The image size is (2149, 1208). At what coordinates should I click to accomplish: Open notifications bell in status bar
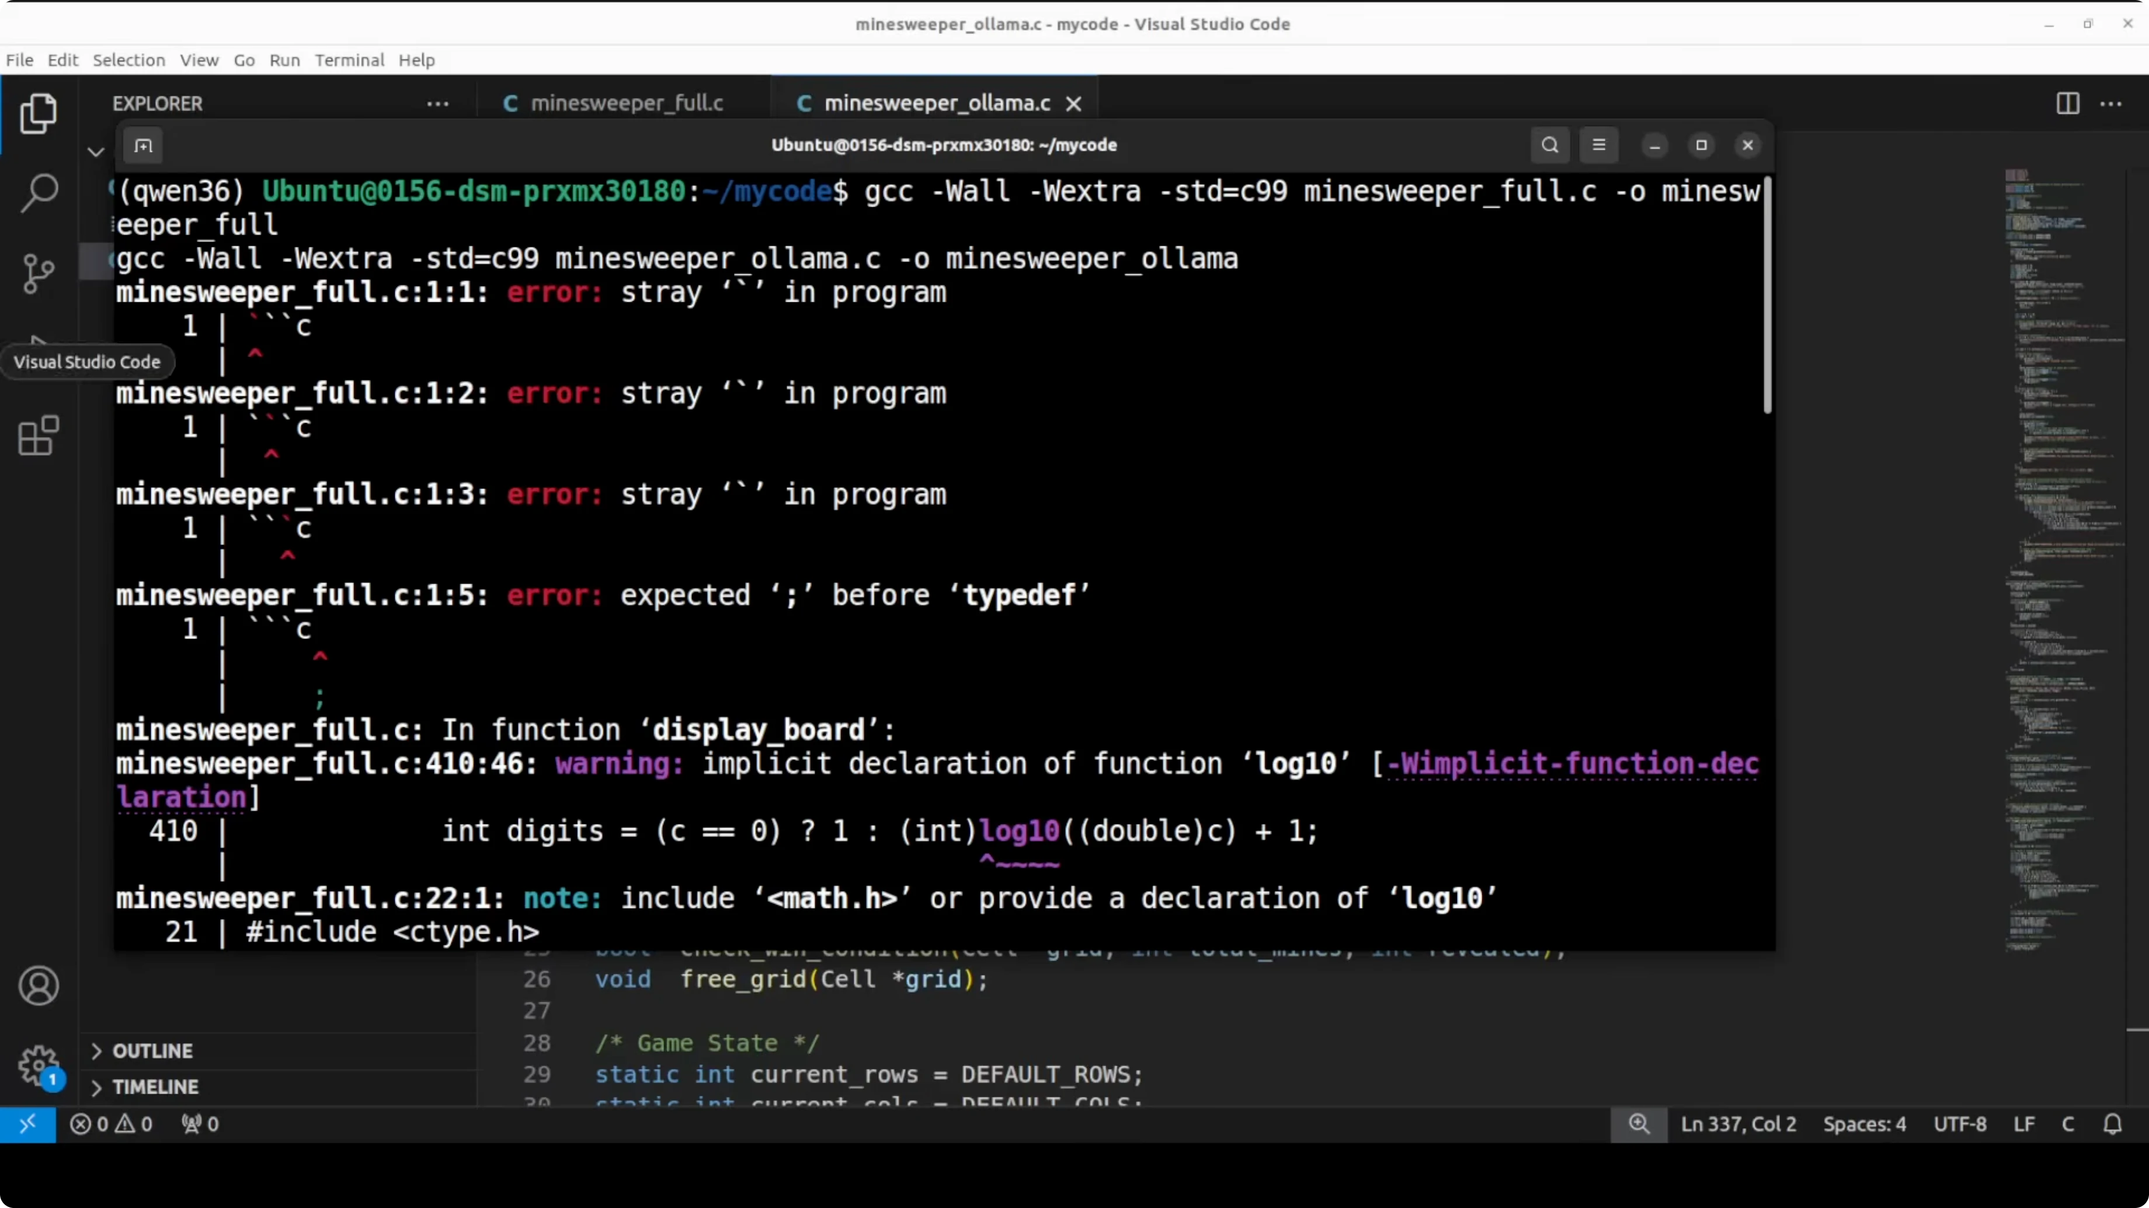(2112, 1124)
